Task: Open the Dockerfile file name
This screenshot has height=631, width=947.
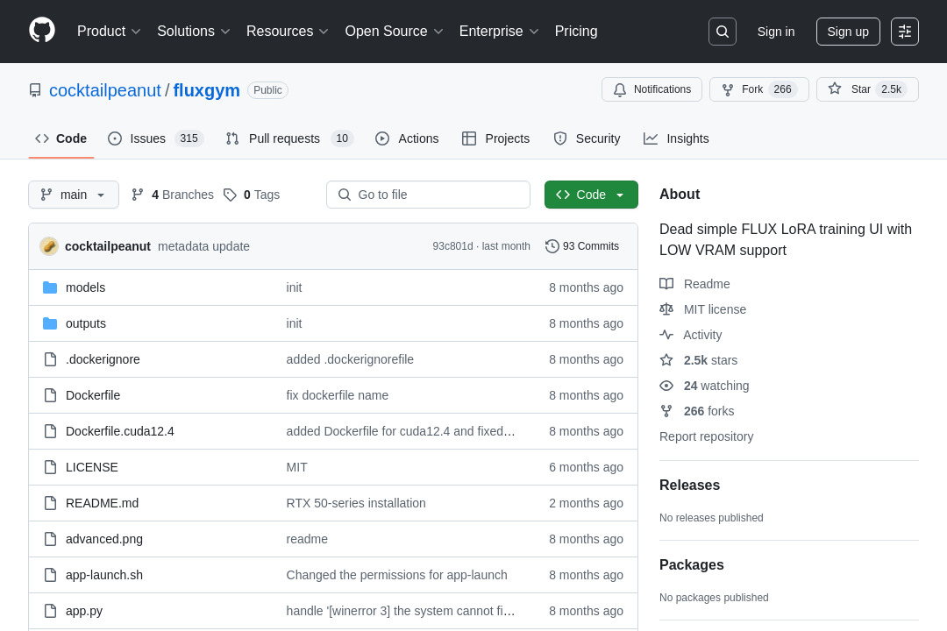Action: 93,395
